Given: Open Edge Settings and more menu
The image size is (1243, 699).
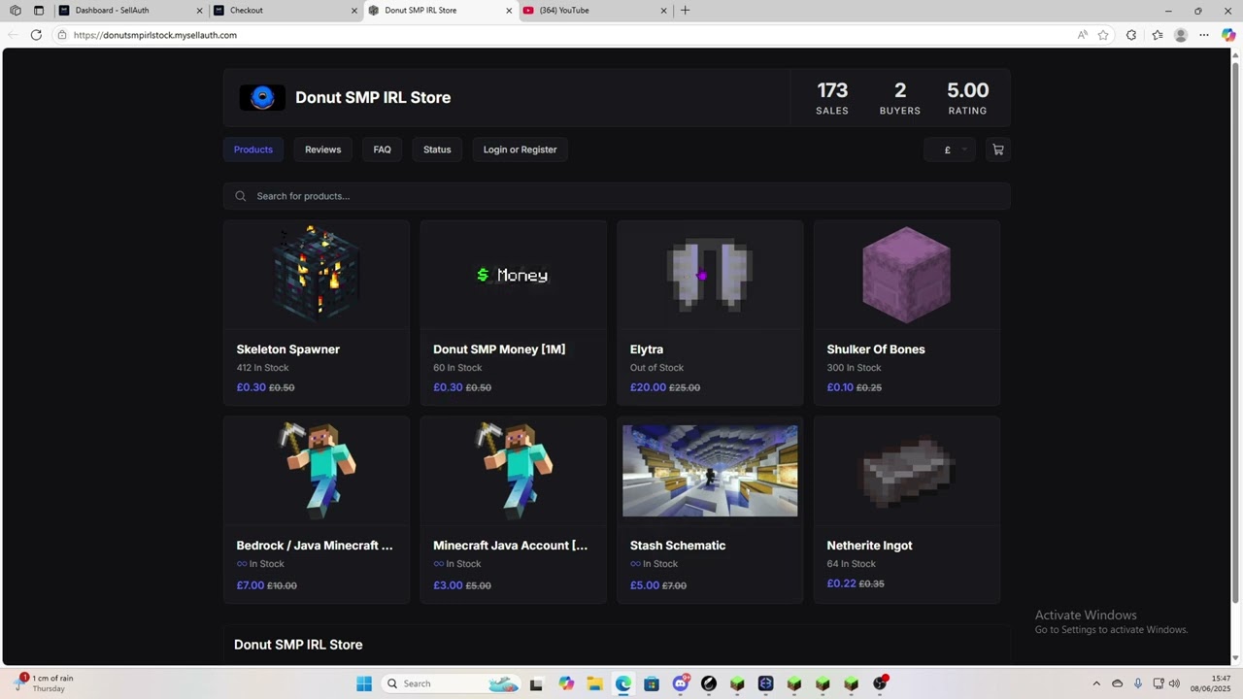Looking at the screenshot, I should click(x=1204, y=35).
